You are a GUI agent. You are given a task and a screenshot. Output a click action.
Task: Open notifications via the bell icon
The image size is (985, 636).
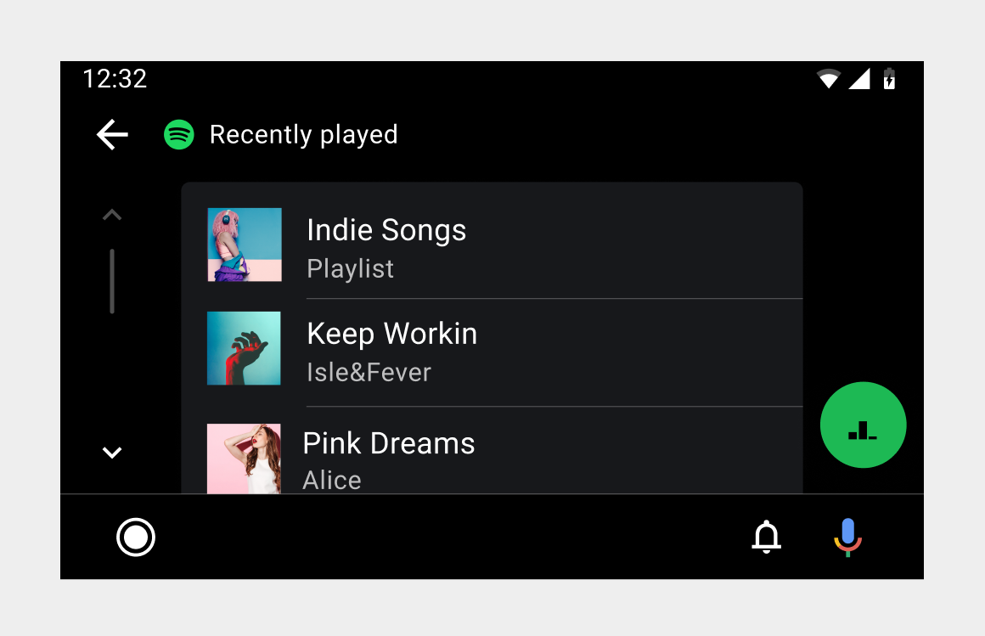click(x=767, y=537)
